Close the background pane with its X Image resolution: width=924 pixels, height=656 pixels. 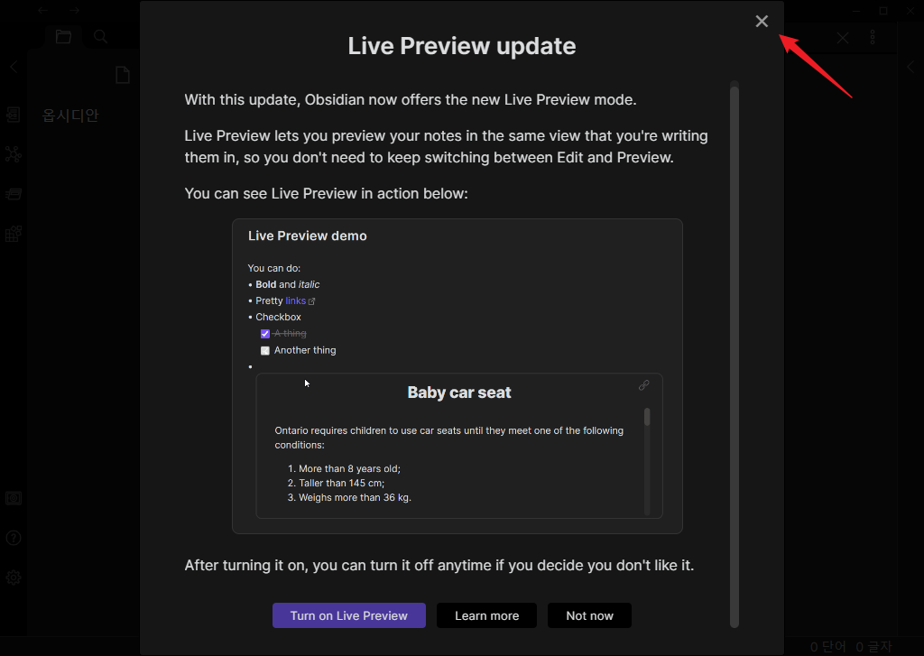pyautogui.click(x=843, y=38)
